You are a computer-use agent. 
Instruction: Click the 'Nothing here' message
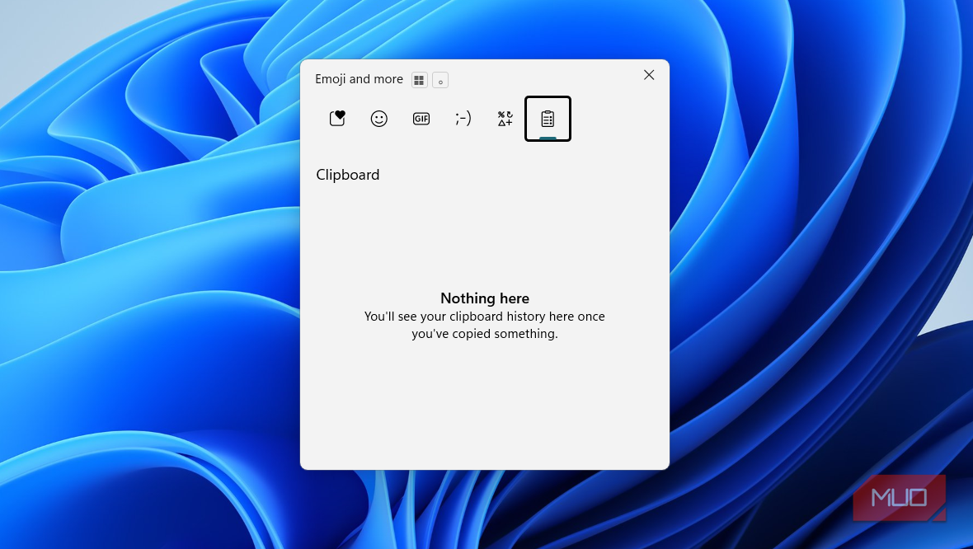(x=485, y=298)
